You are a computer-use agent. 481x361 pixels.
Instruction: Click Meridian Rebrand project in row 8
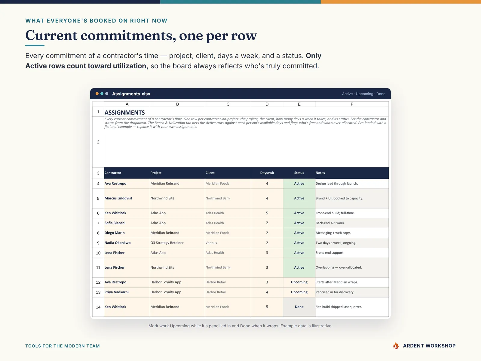177,233
